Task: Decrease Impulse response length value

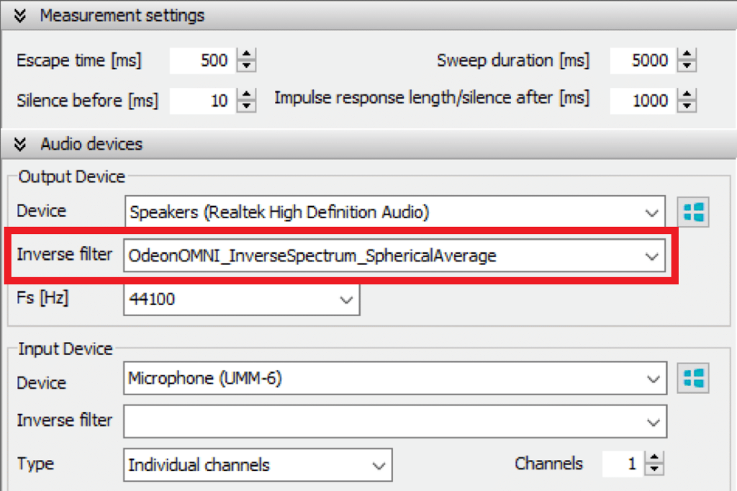Action: click(x=687, y=107)
